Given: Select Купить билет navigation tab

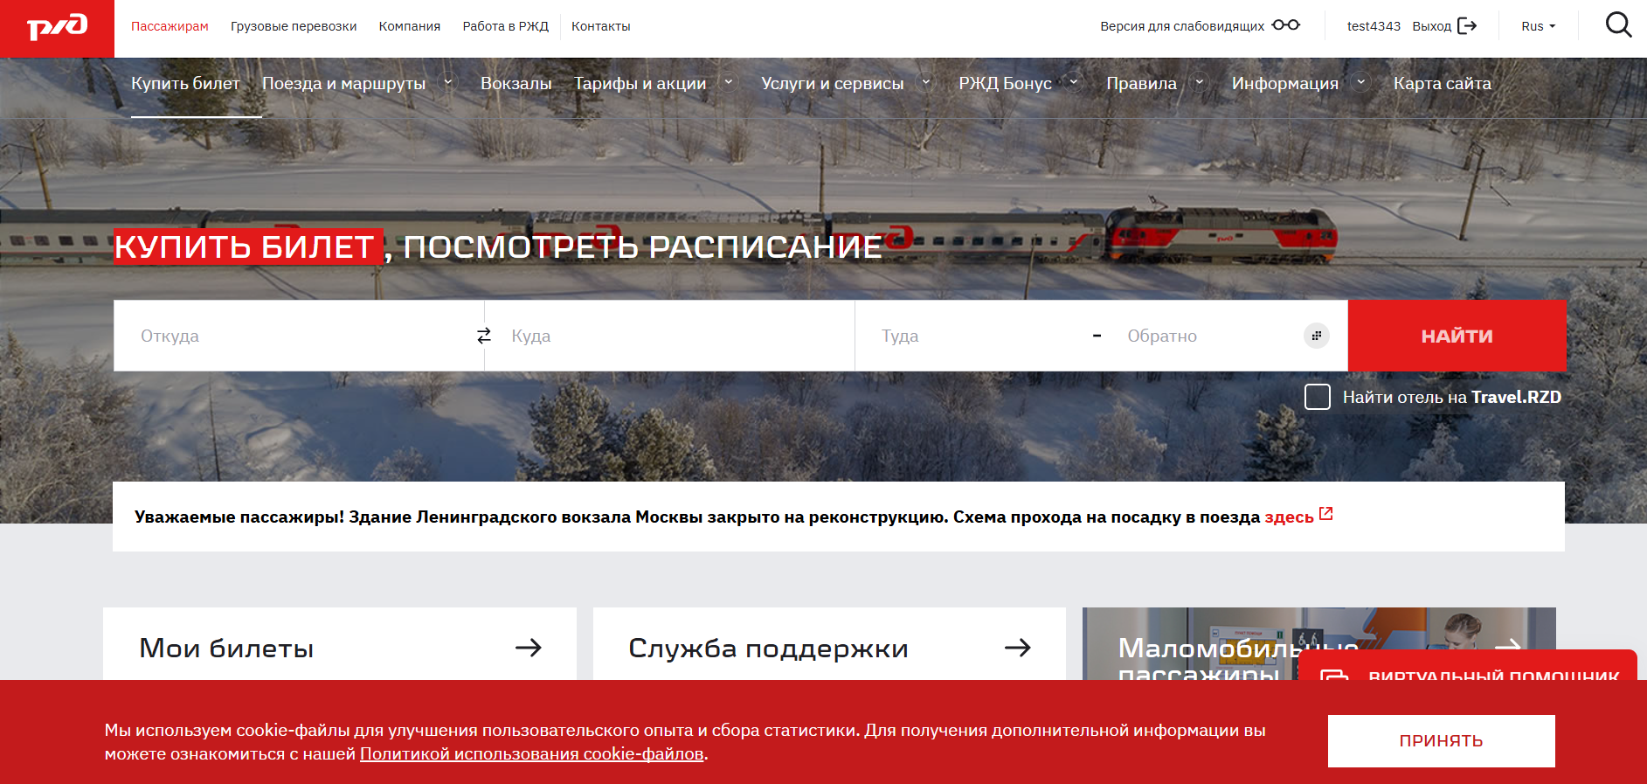Looking at the screenshot, I should click(x=185, y=83).
